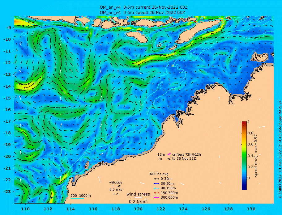Click the dark red top of the speed colorbar
The height and width of the screenshot is (215, 282).
click(244, 123)
